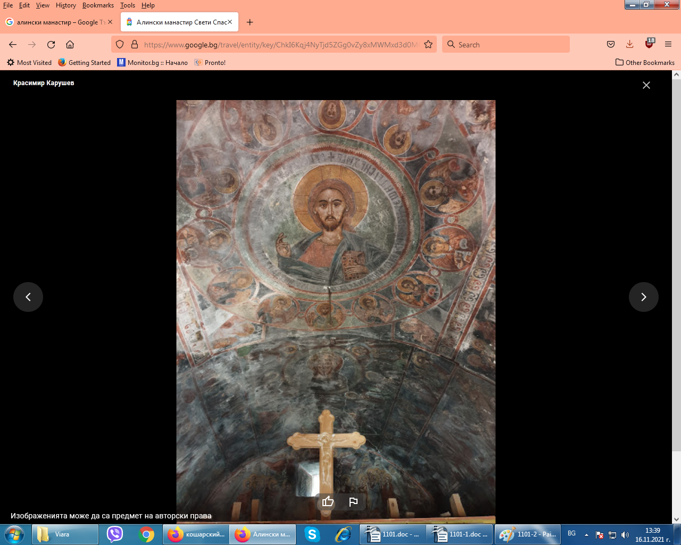
Task: Close the photo viewer with the X
Action: pos(646,85)
